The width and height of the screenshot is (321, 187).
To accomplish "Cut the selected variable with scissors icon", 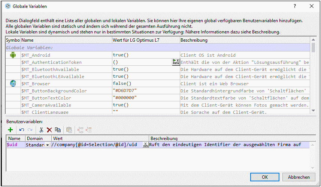I will [x=41, y=130].
